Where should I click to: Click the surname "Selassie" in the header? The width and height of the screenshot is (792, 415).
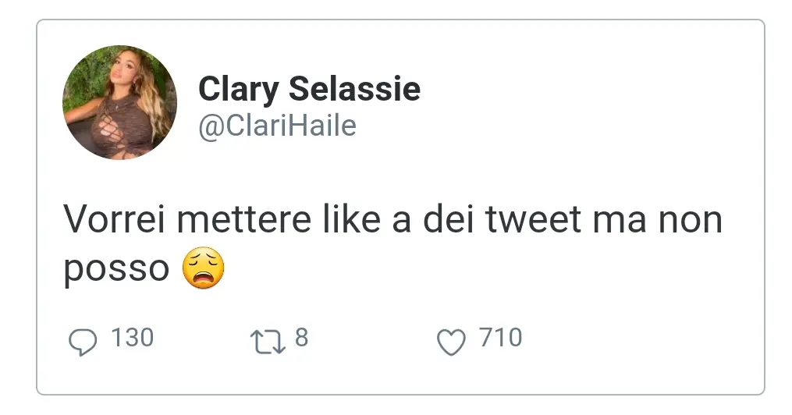(x=354, y=89)
